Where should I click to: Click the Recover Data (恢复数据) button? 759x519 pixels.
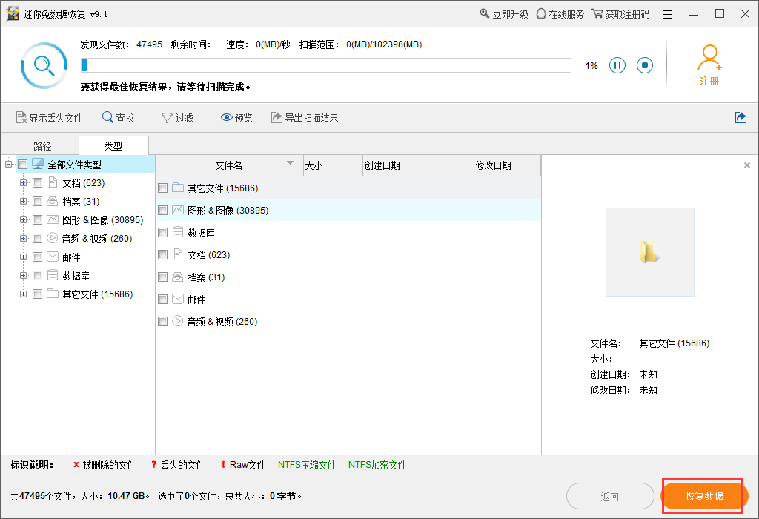coord(704,496)
